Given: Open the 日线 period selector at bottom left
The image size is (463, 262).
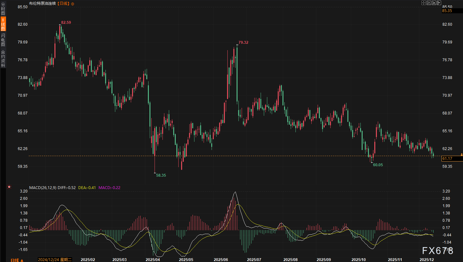Looking at the screenshot, I should click(17, 260).
